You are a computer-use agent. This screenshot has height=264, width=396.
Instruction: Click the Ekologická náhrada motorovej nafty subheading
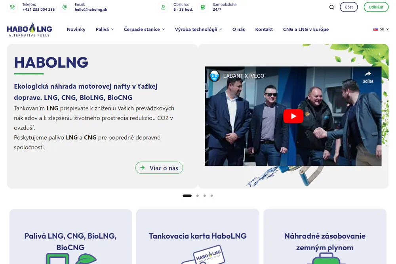tap(86, 92)
